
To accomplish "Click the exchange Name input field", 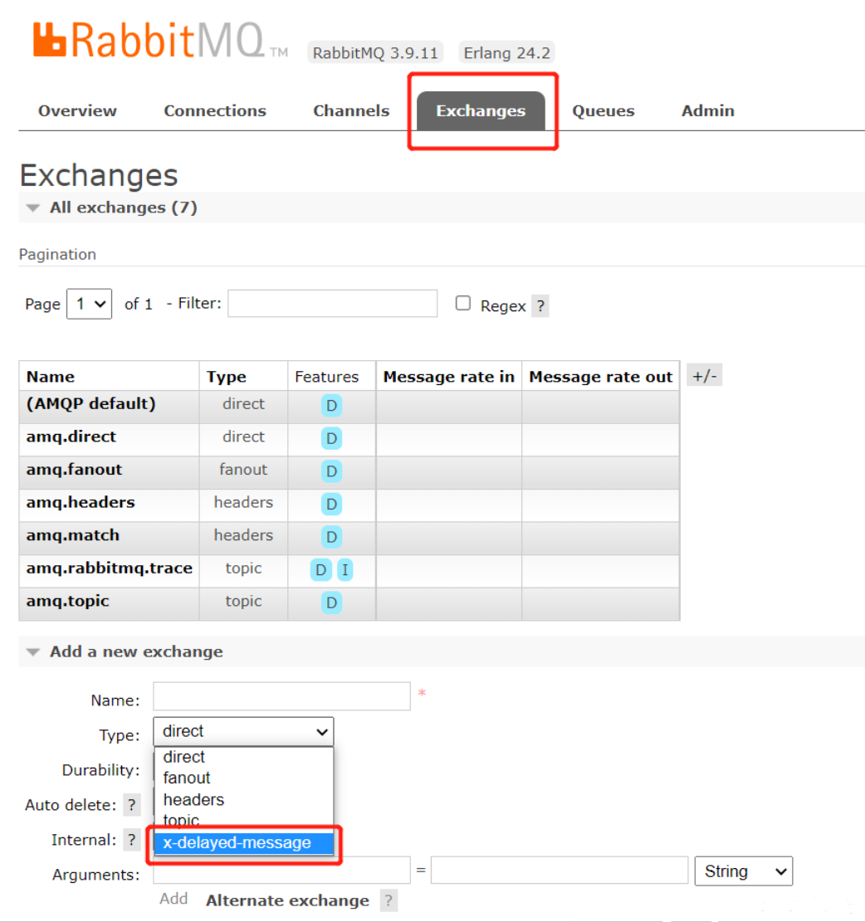I will (x=281, y=697).
